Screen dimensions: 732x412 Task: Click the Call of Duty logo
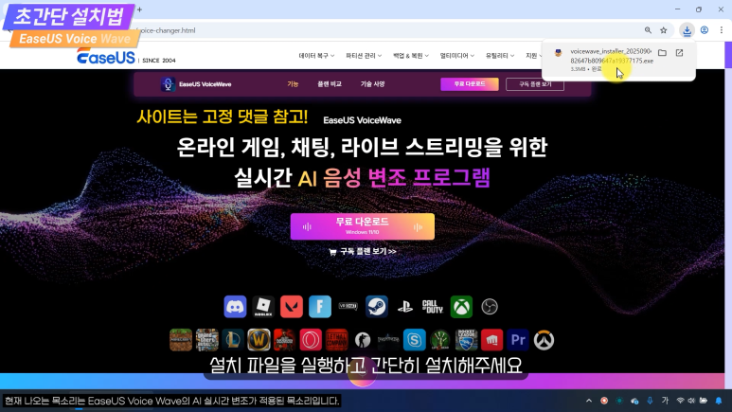coord(433,307)
